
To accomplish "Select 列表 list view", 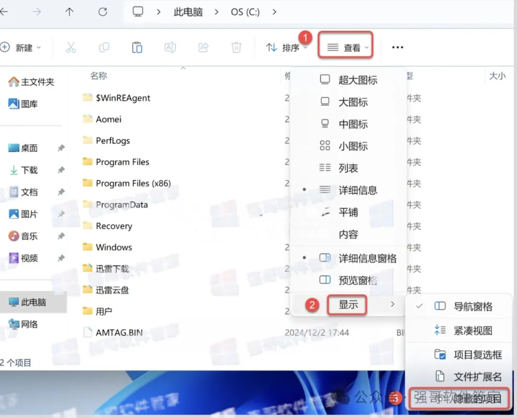I will pyautogui.click(x=348, y=168).
